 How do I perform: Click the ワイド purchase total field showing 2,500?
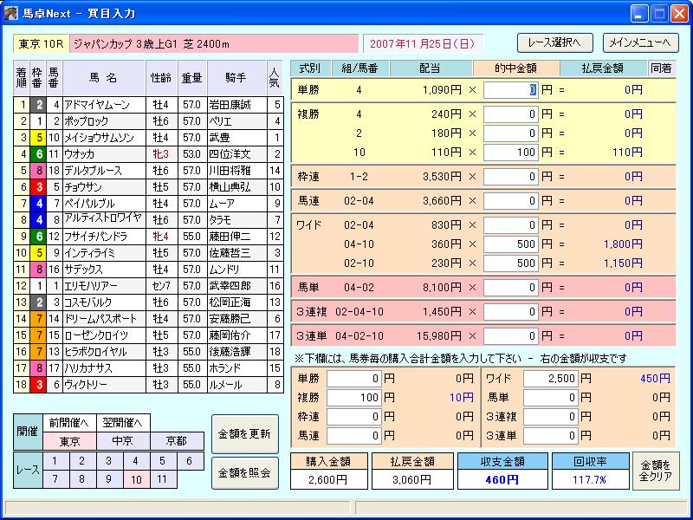551,379
